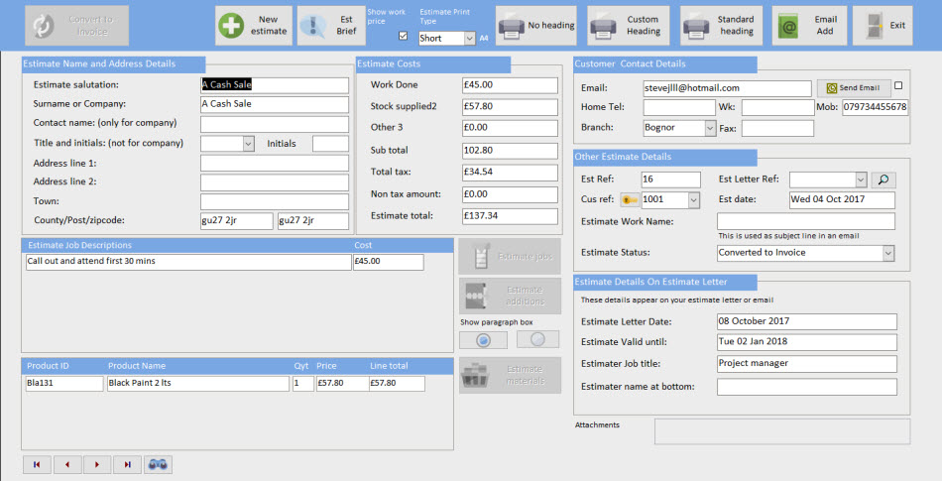This screenshot has width=942, height=481.
Task: Tick the checkbox next to Send Email
Action: [x=898, y=86]
